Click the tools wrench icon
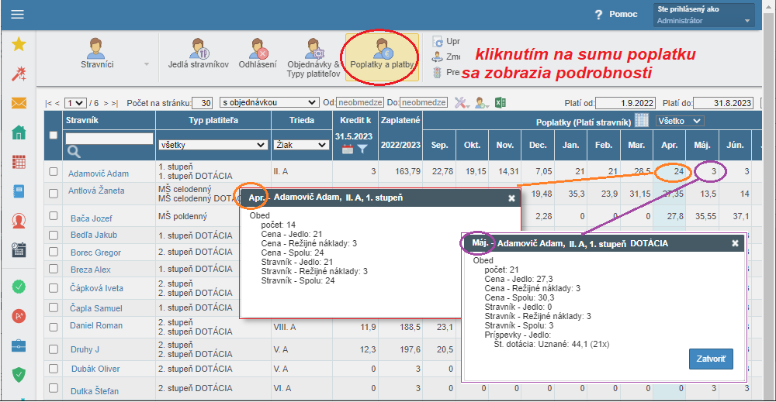The image size is (776, 402). [461, 103]
